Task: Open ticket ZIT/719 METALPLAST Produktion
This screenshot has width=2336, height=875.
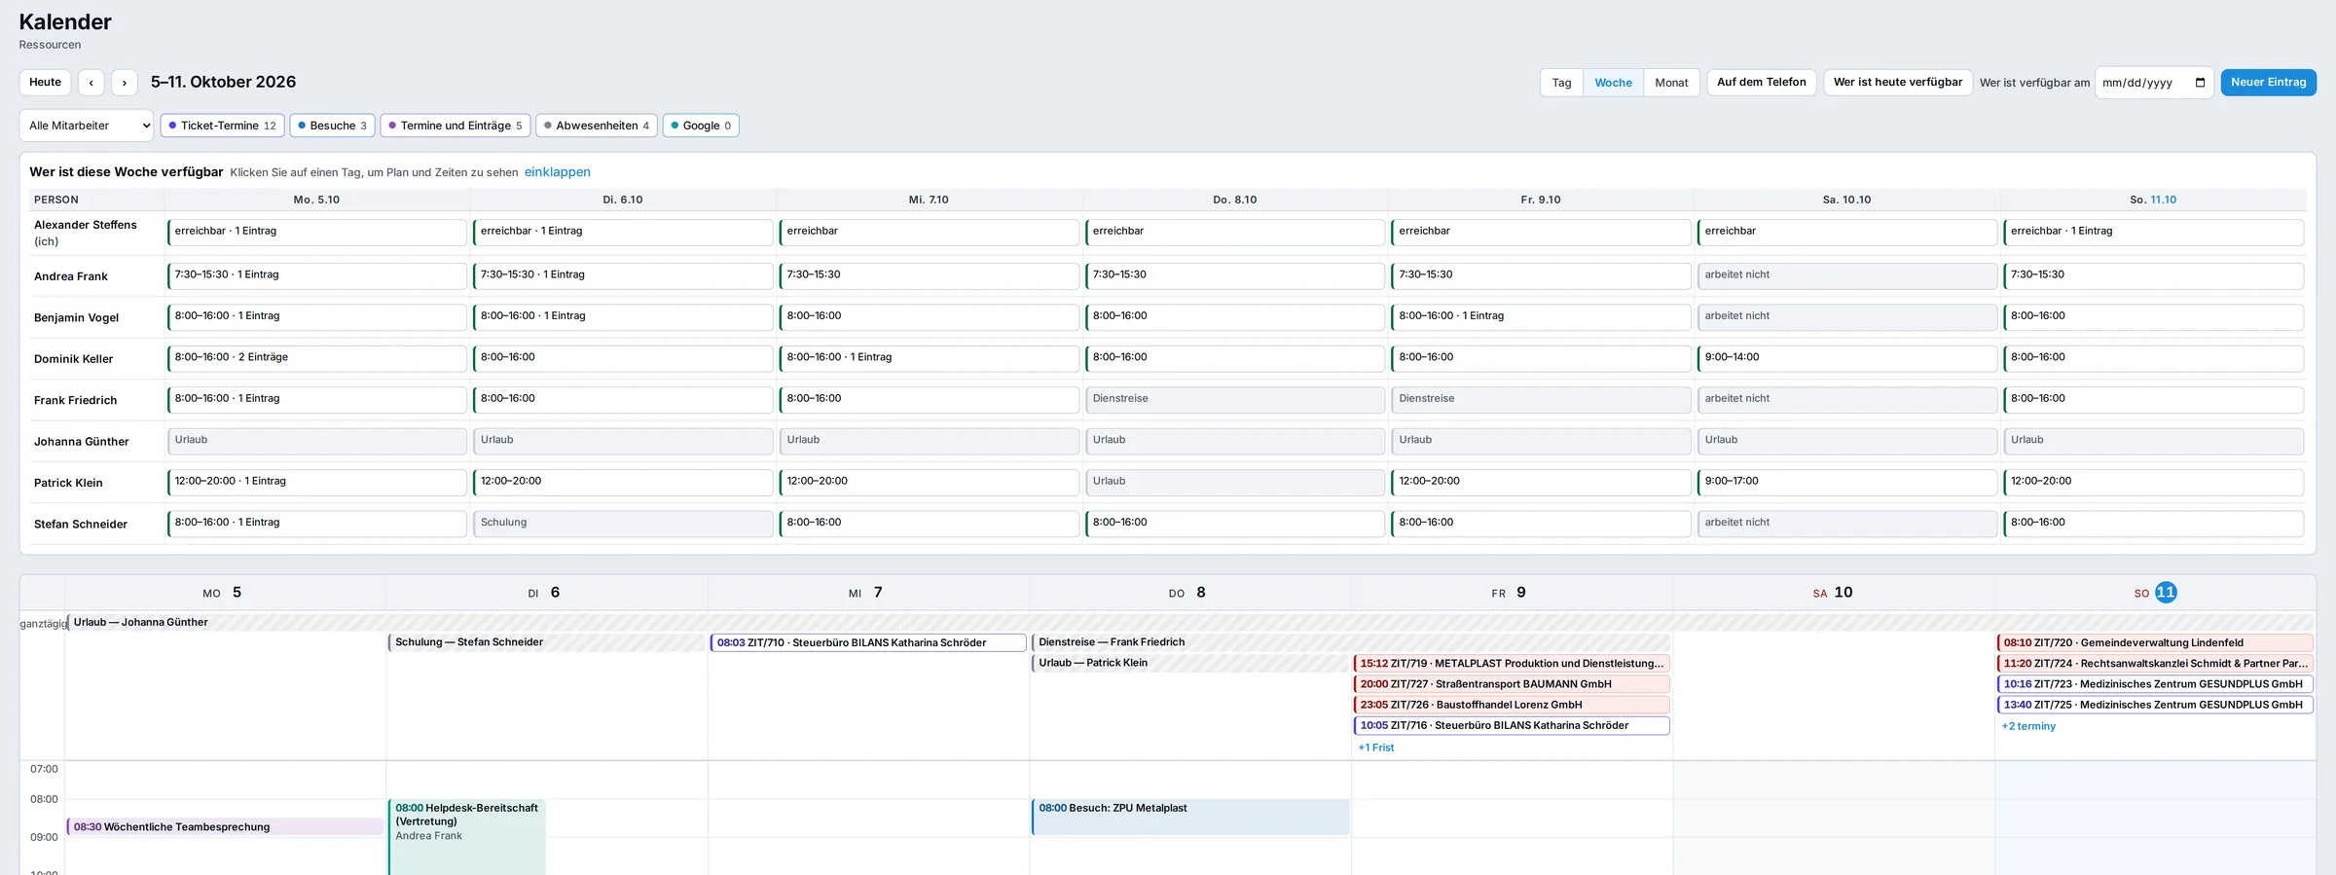Action: [1512, 664]
